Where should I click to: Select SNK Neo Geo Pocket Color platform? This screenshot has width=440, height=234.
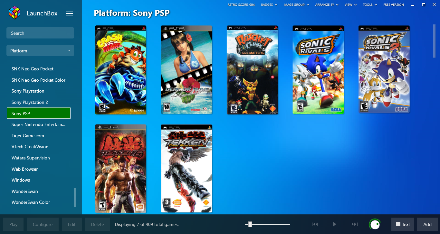pyautogui.click(x=39, y=80)
